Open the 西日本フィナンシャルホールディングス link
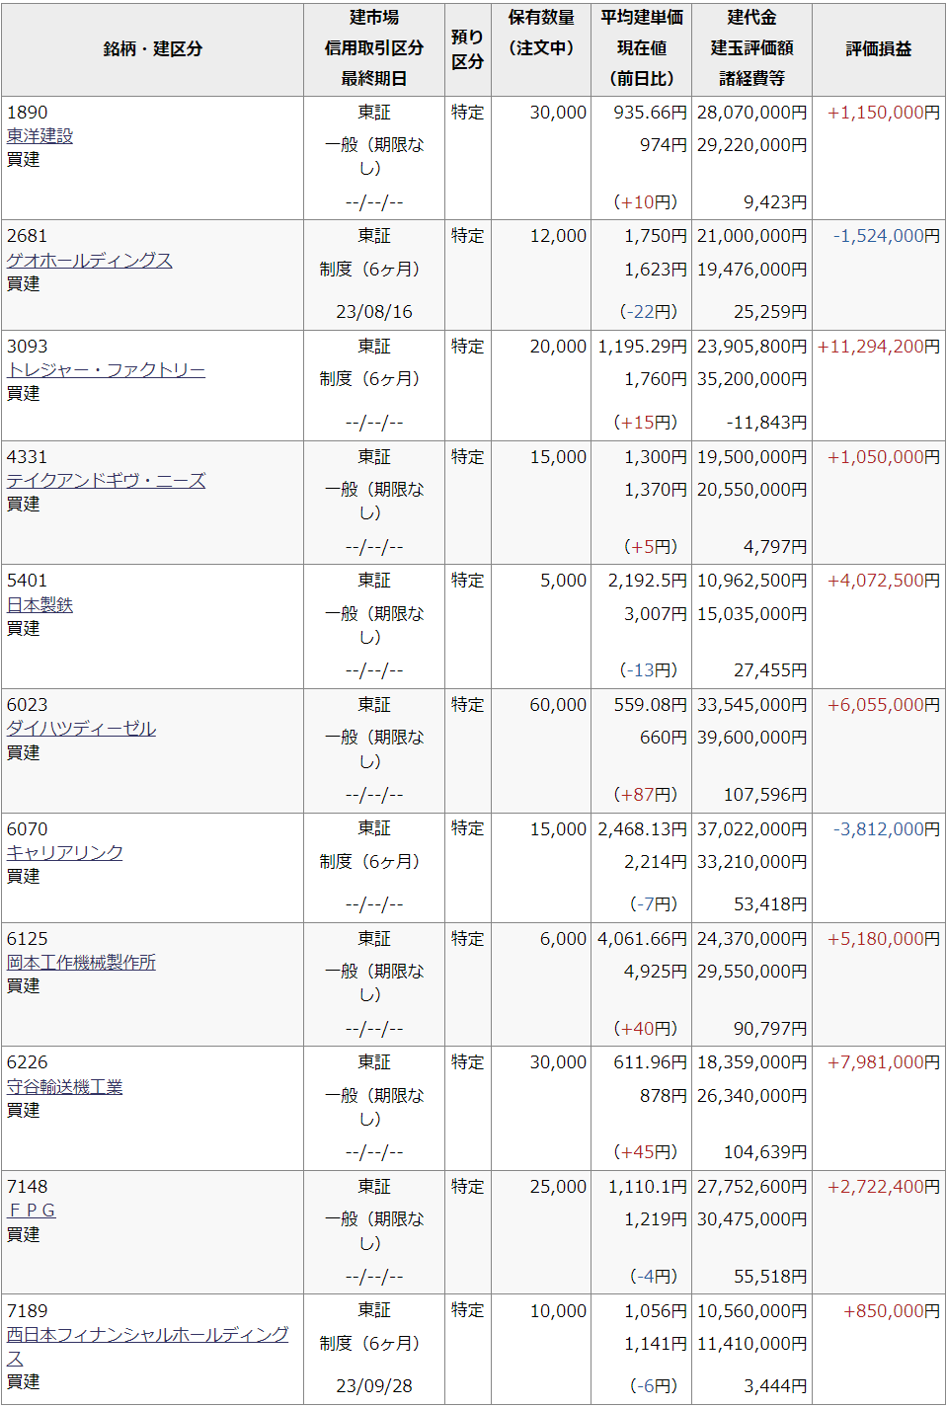Viewport: 946px width, 1408px height. 147,1346
